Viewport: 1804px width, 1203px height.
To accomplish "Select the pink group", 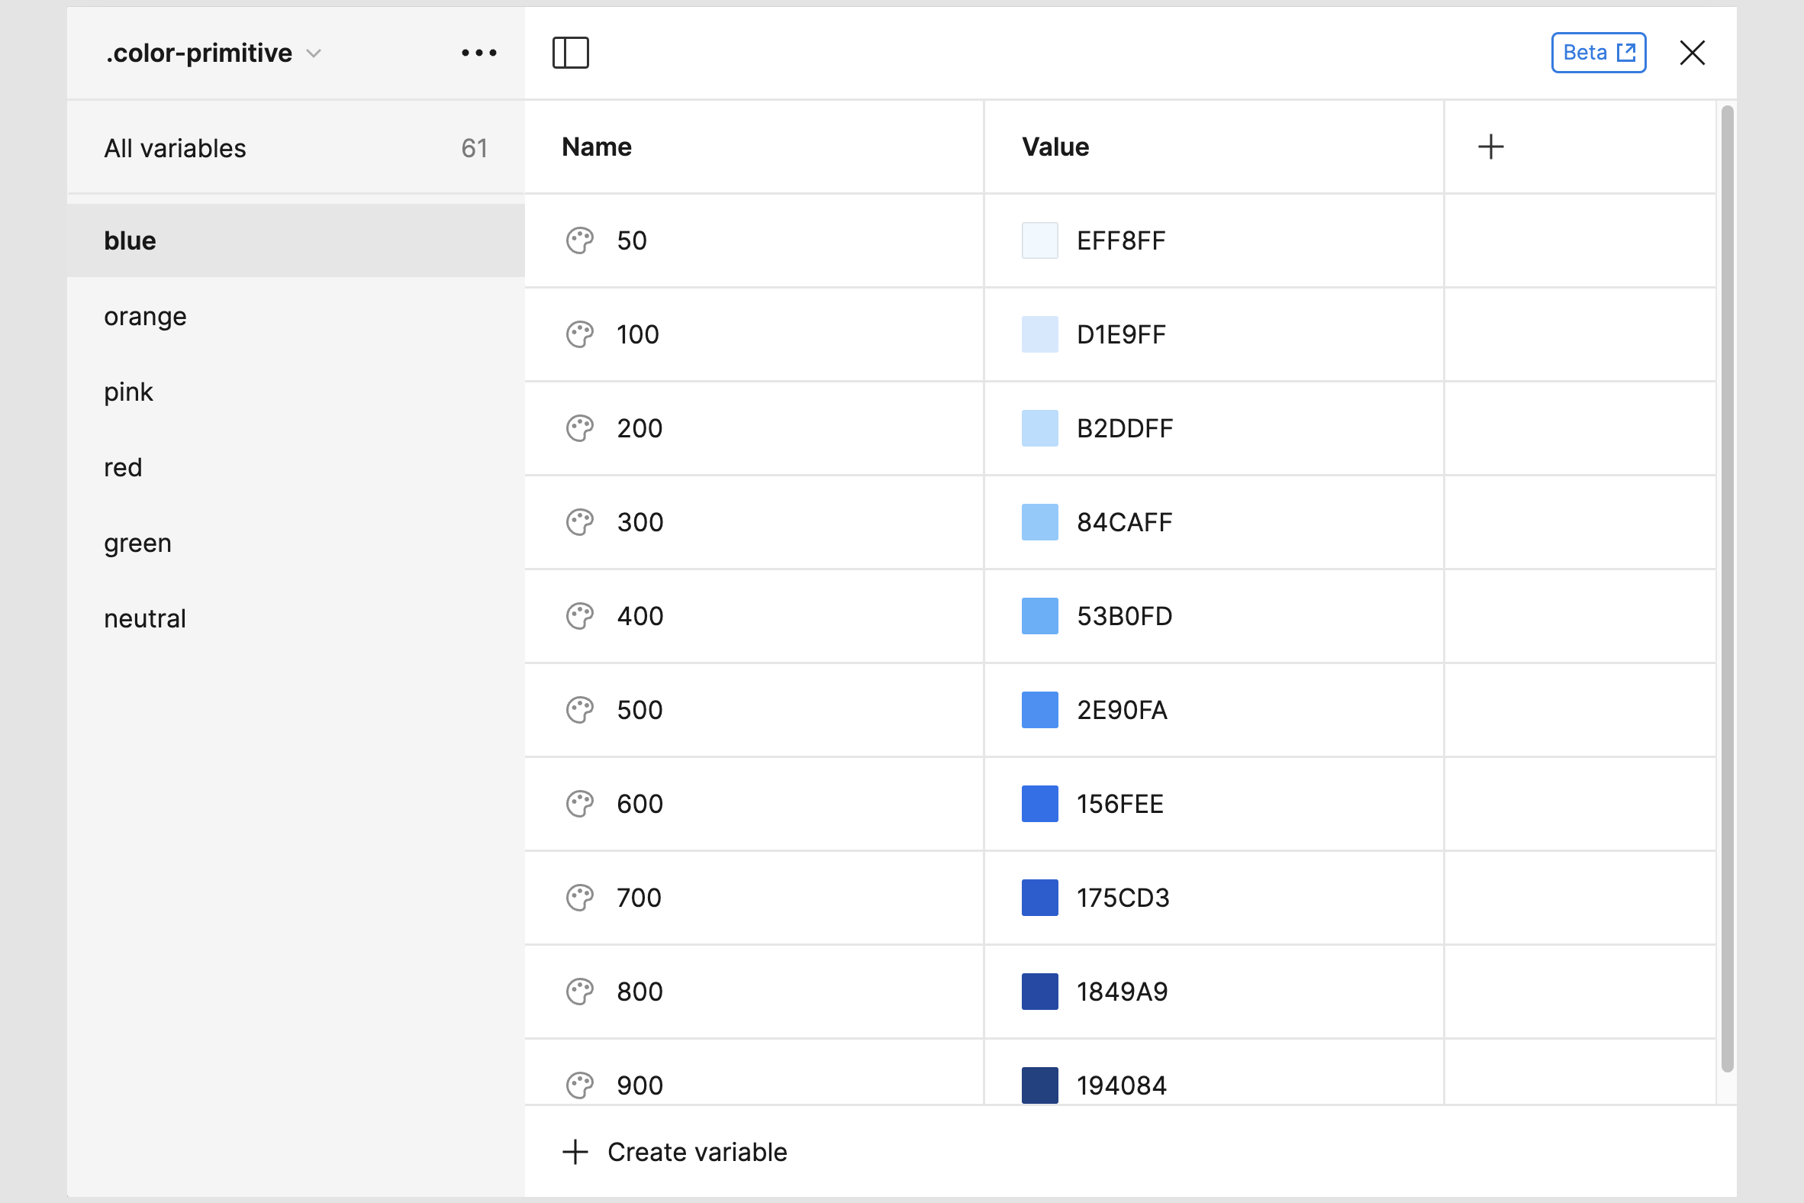I will point(295,392).
